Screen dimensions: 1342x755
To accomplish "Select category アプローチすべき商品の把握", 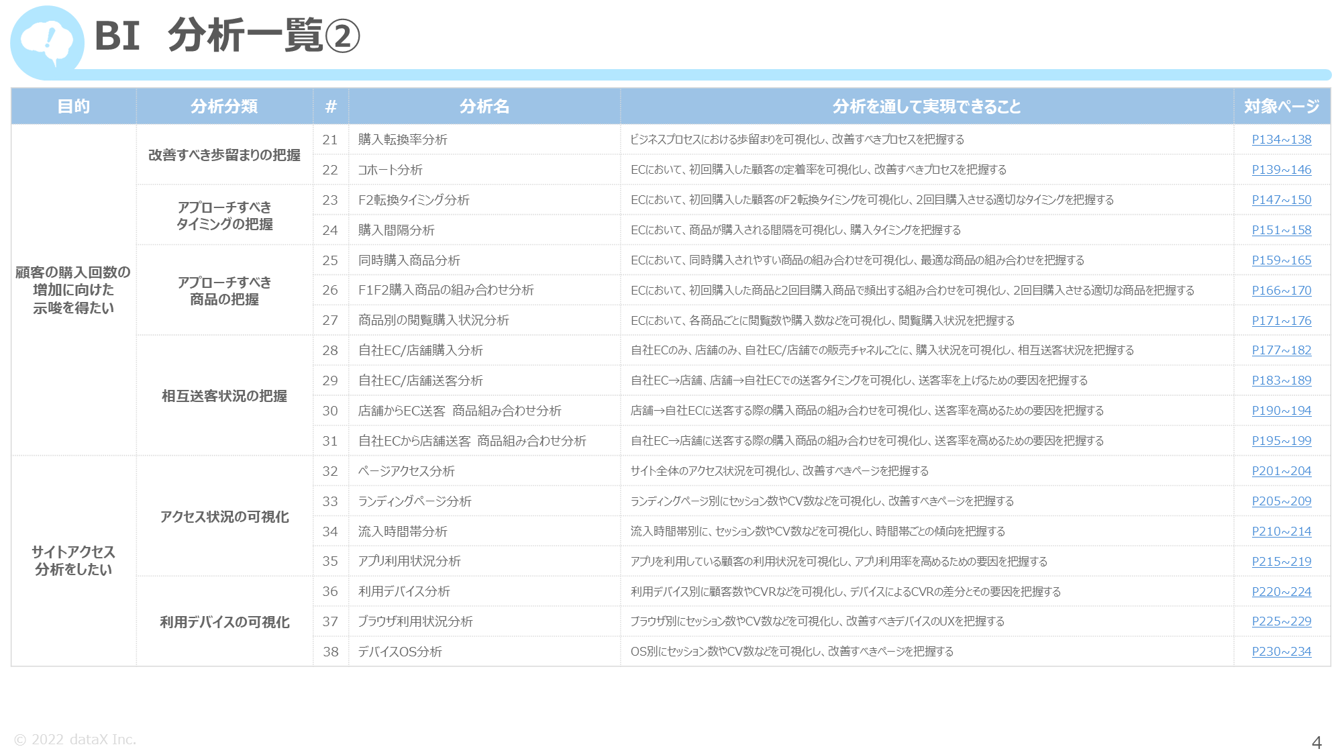I will 225,291.
